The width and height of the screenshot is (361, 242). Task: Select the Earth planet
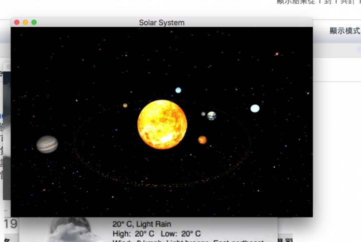[212, 116]
